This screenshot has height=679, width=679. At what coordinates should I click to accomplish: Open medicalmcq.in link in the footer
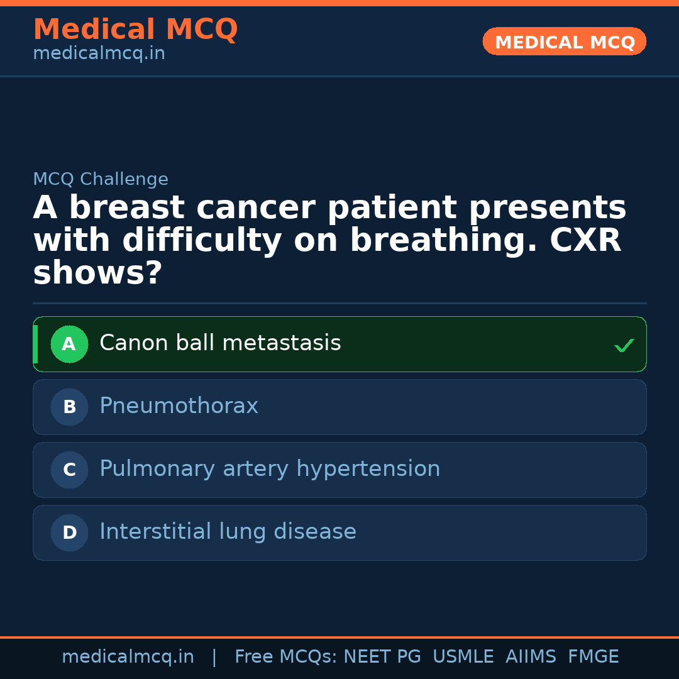click(128, 657)
